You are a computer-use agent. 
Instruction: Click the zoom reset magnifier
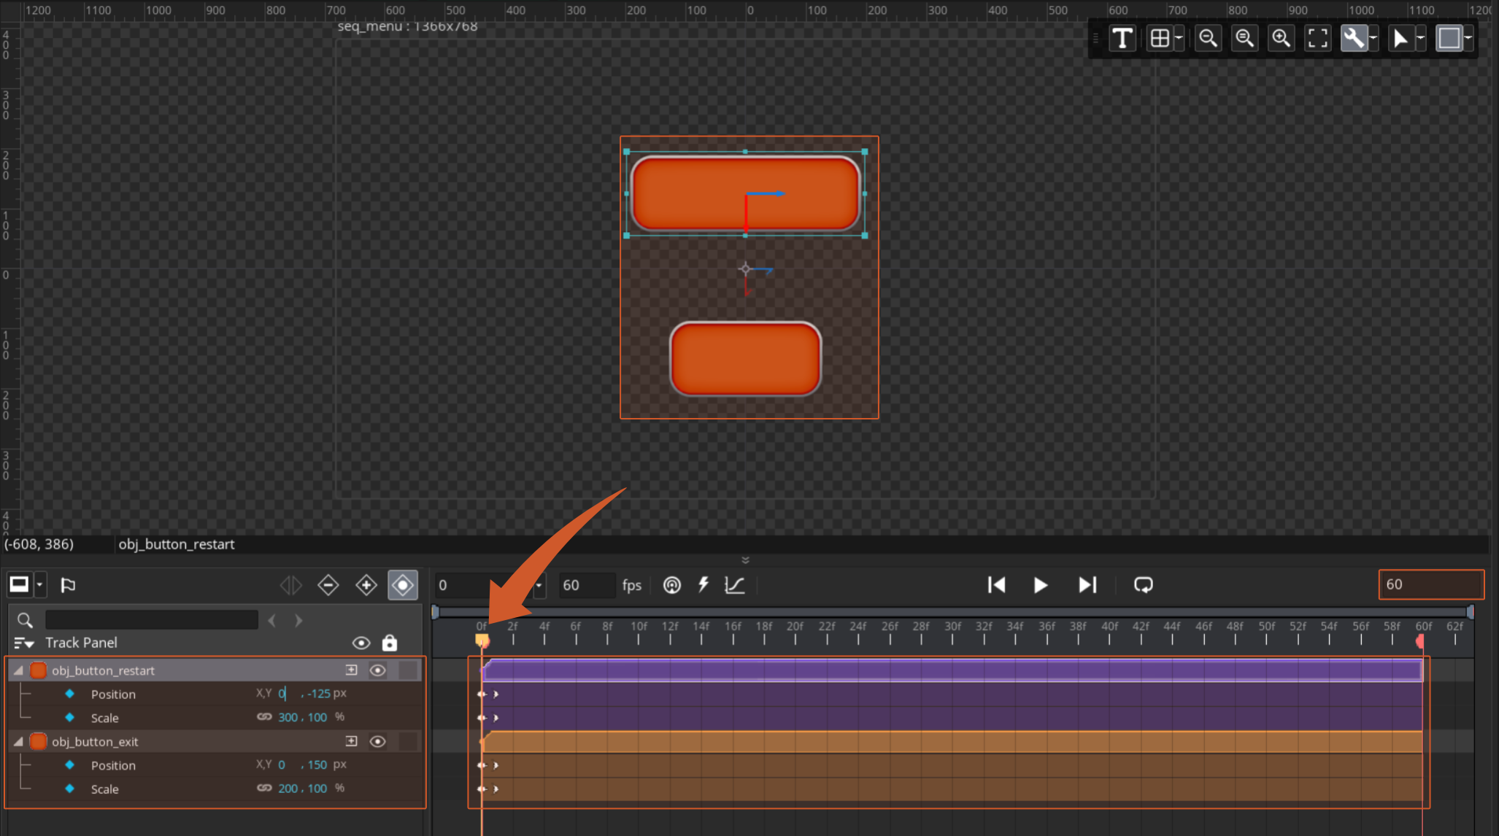[x=1244, y=38]
